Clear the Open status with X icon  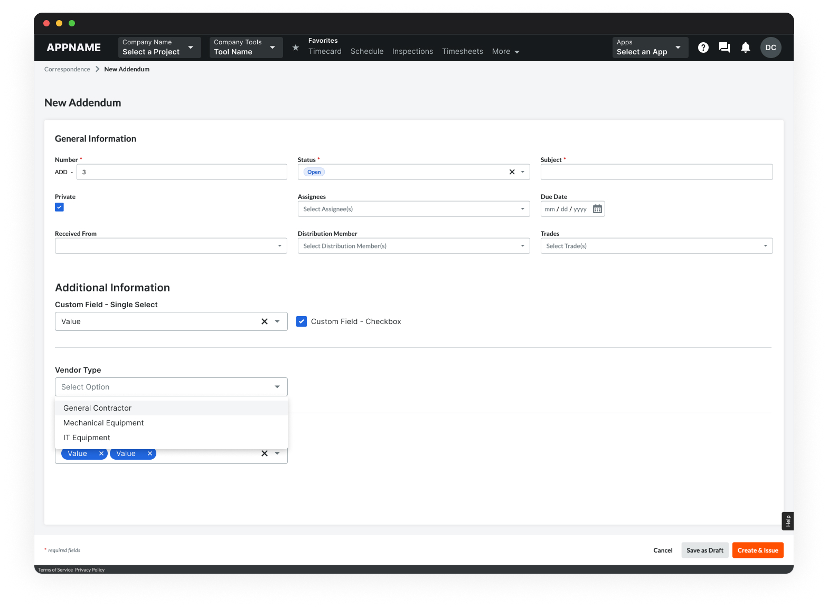(512, 172)
